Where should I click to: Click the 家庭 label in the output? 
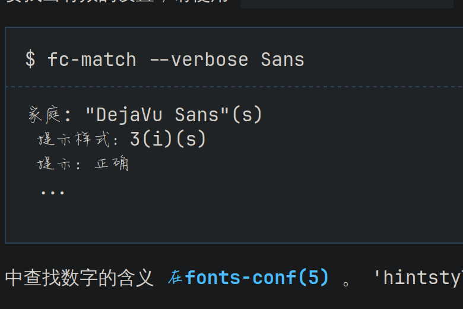tap(45, 115)
